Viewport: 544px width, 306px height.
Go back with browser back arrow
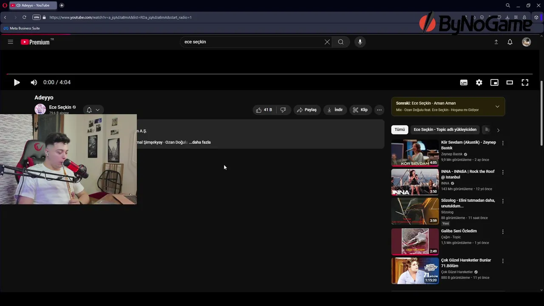pos(5,17)
